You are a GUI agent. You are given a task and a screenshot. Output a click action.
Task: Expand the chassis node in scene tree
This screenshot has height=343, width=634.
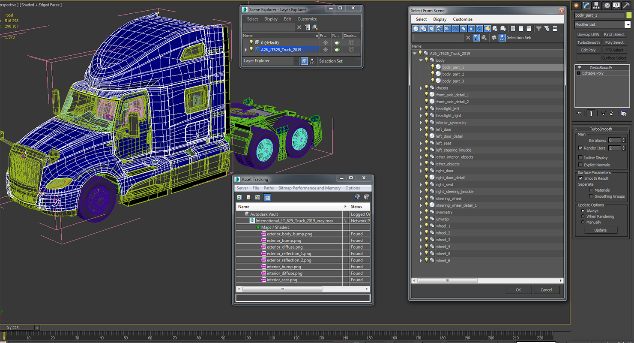(421, 88)
